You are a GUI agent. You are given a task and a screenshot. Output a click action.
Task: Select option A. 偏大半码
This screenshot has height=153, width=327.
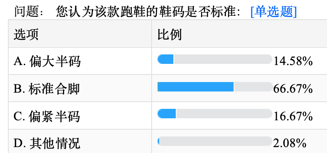tap(47, 62)
